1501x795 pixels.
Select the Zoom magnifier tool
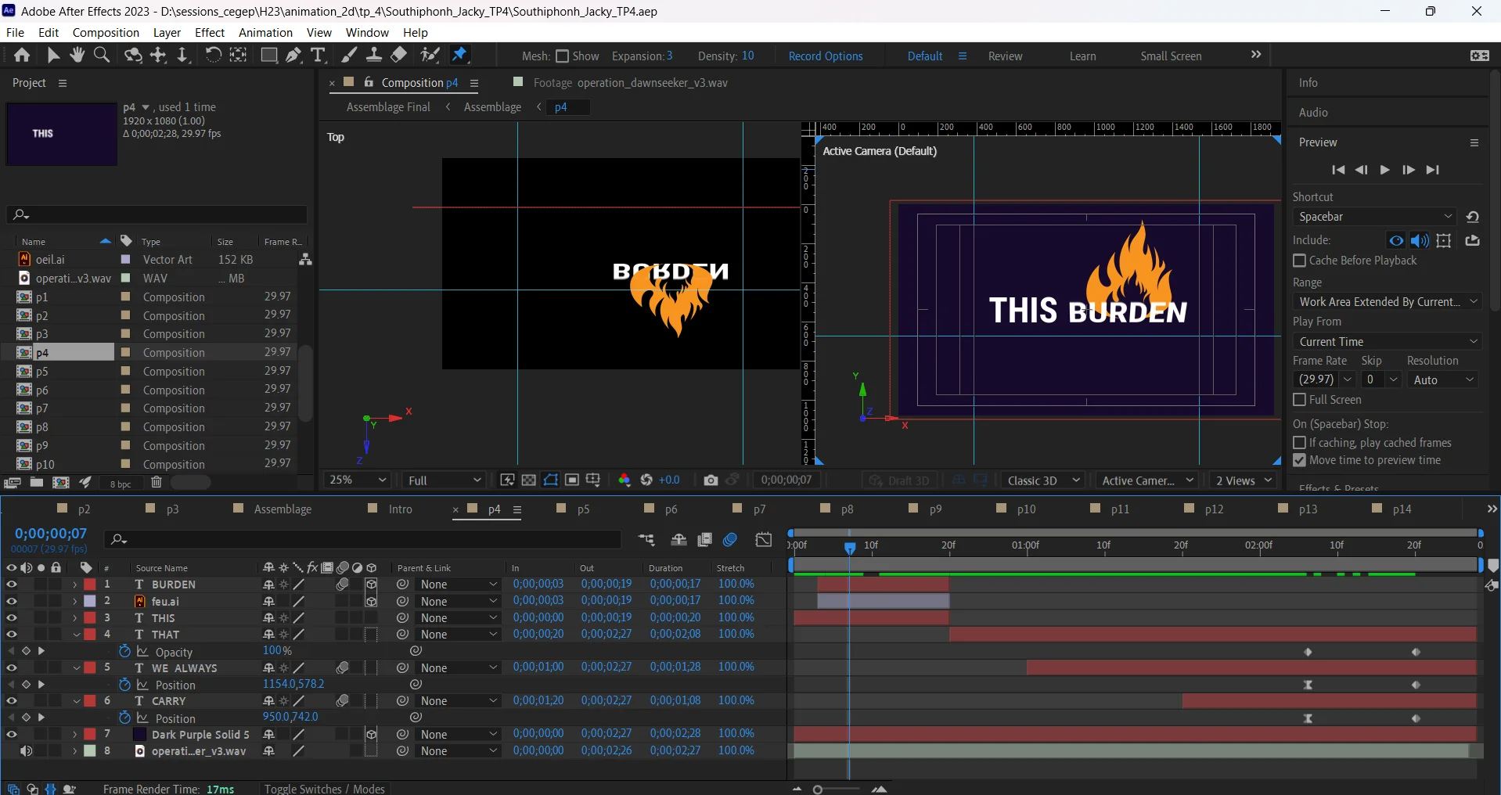(102, 55)
